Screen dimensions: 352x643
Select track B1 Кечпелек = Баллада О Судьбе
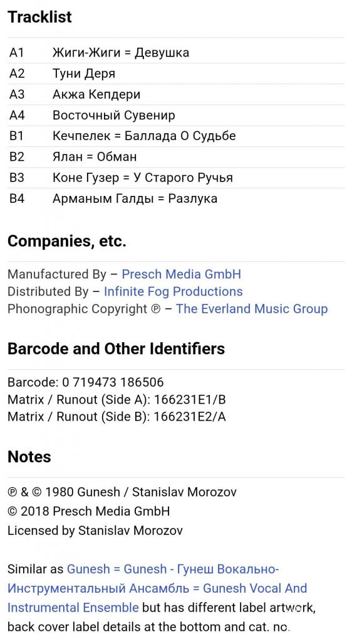pos(176,136)
